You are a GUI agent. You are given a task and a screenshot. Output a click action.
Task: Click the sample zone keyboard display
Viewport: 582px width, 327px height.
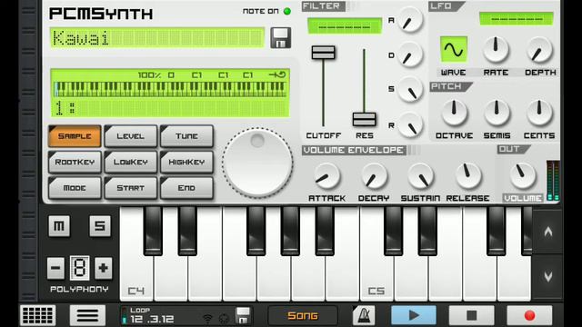[x=170, y=89]
